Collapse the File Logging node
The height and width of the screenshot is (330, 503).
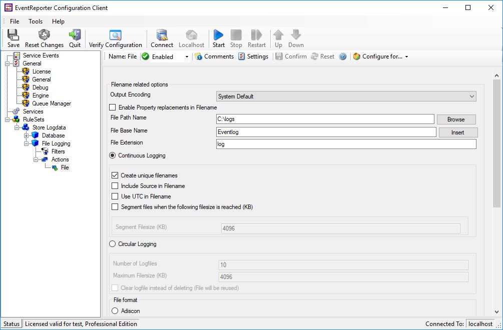pyautogui.click(x=27, y=143)
